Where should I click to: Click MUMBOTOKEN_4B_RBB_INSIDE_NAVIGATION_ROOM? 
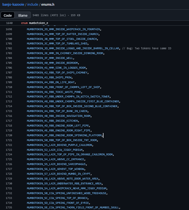pyautogui.click(x=59, y=116)
